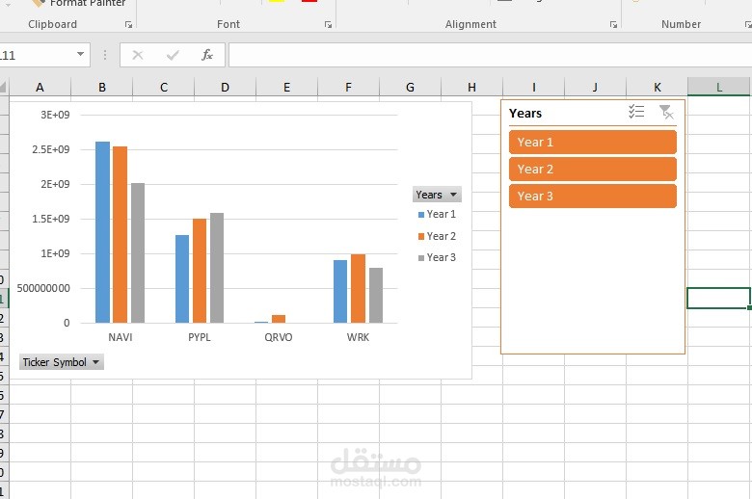Select all cells via corner triangle
This screenshot has width=752, height=499.
(3, 87)
